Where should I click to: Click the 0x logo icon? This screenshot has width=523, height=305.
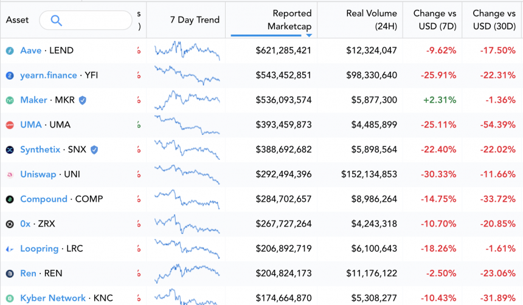tap(10, 224)
